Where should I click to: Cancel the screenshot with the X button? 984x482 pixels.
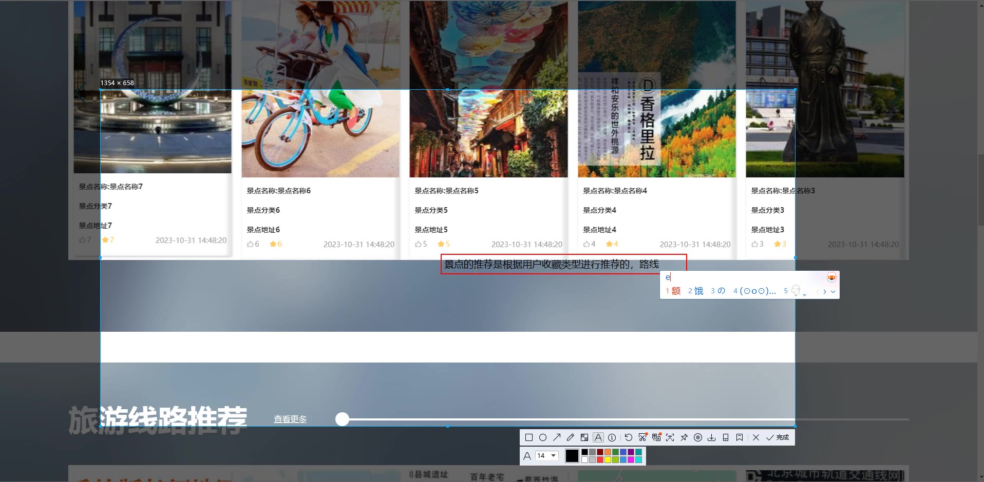[x=756, y=437]
